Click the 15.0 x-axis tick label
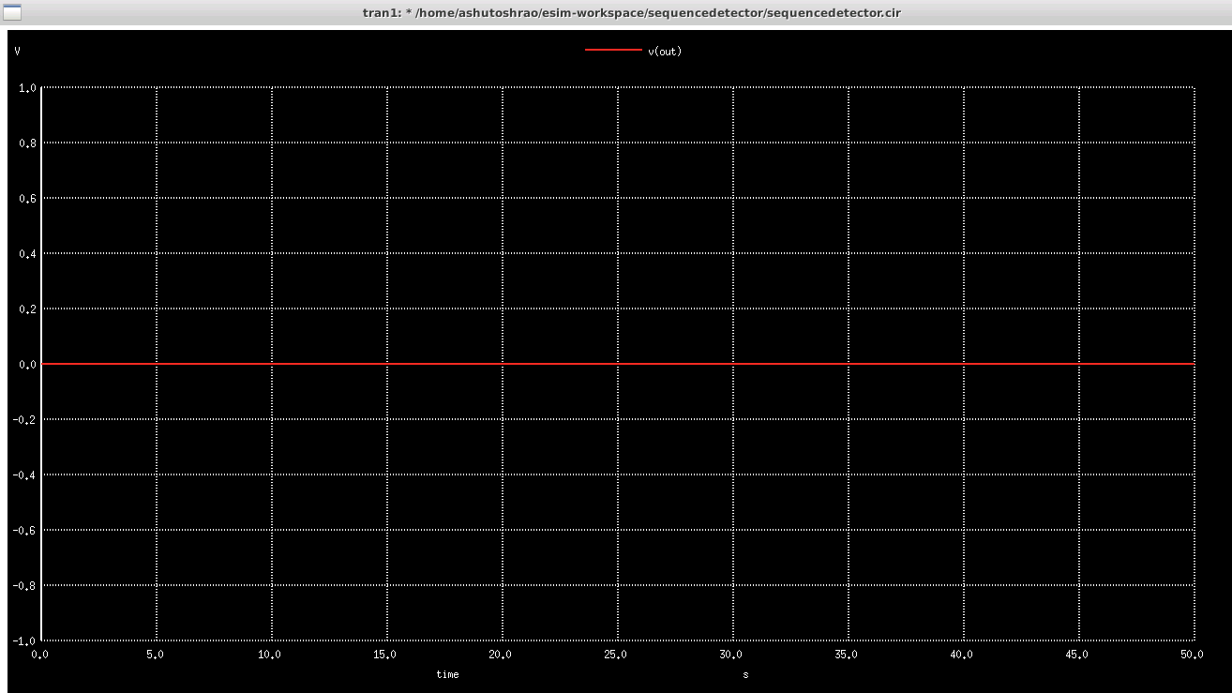 click(x=386, y=655)
